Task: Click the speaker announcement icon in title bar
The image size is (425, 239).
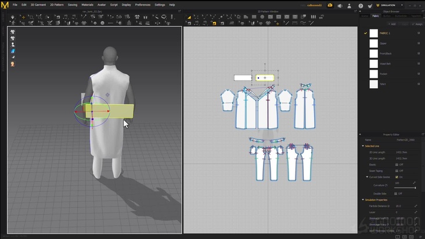Action: tap(340, 6)
